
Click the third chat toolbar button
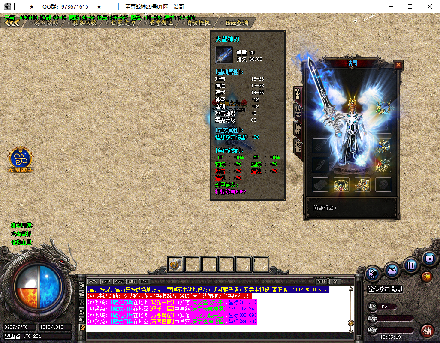119,281
